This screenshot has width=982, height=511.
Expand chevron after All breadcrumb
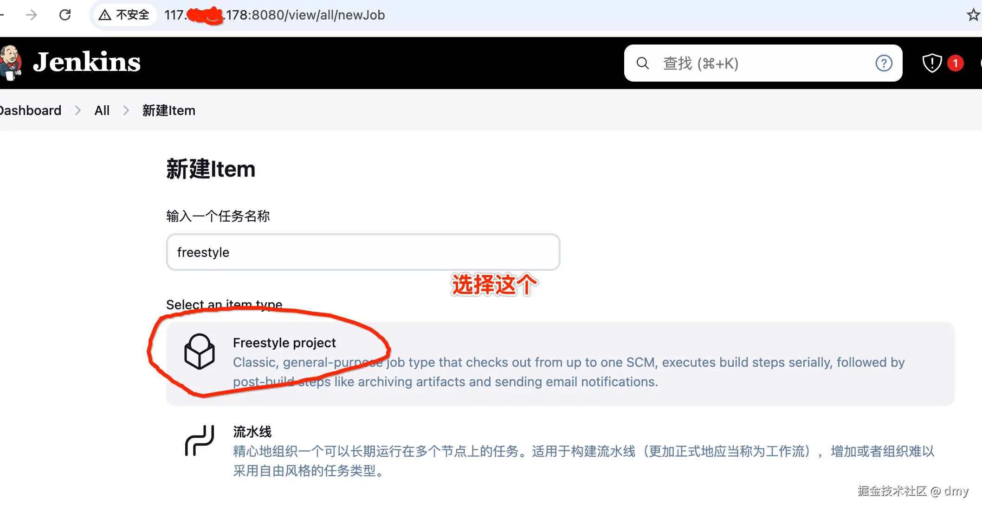[x=126, y=110]
